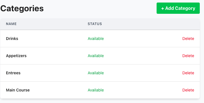Viewport: 204px width, 103px height.
Task: Select the Main Course category name
Action: pyautogui.click(x=18, y=90)
